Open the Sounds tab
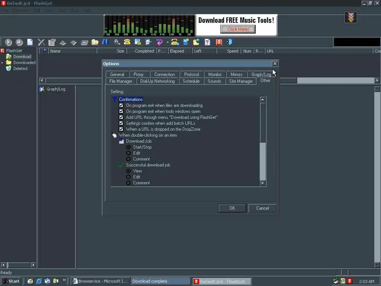Image resolution: width=381 pixels, height=286 pixels. [214, 81]
